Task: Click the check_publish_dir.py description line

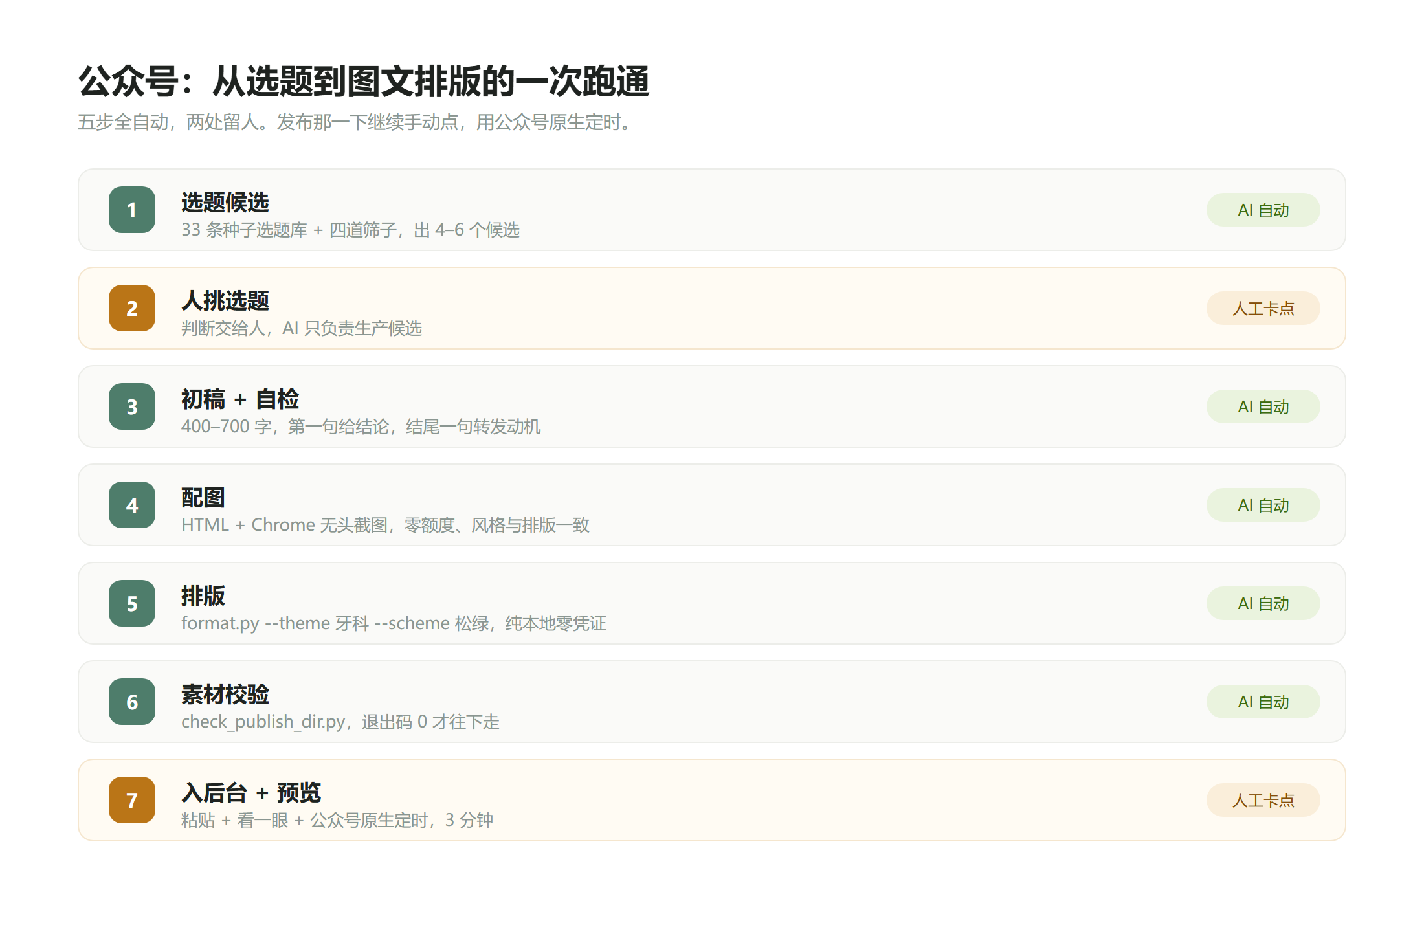Action: 340,722
